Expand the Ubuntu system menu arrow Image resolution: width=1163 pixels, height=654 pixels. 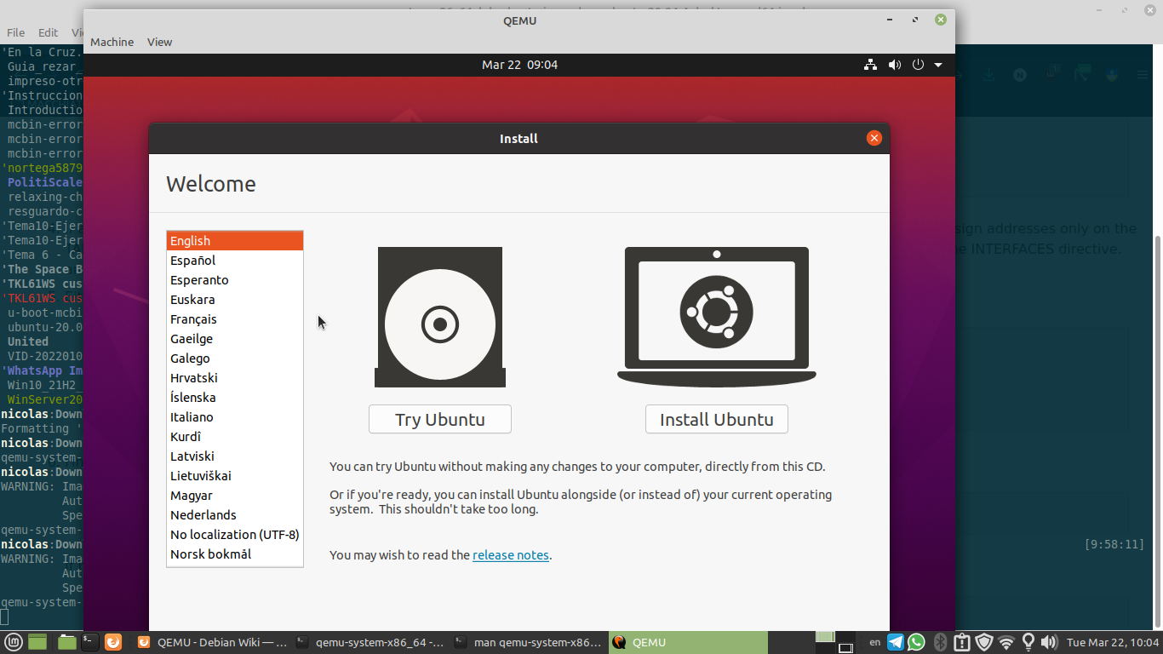click(938, 65)
